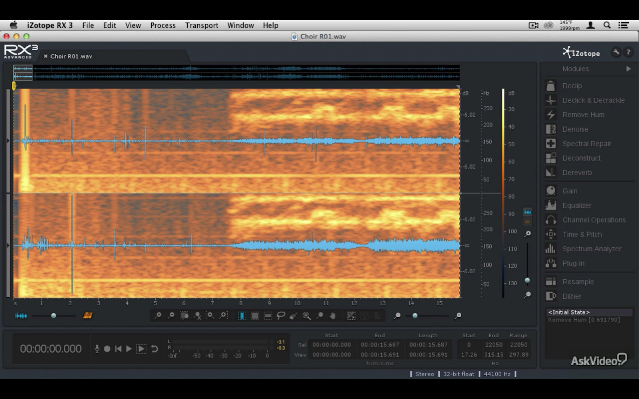Open the Spectrum Analyzer module
This screenshot has width=639, height=399.
(x=592, y=249)
